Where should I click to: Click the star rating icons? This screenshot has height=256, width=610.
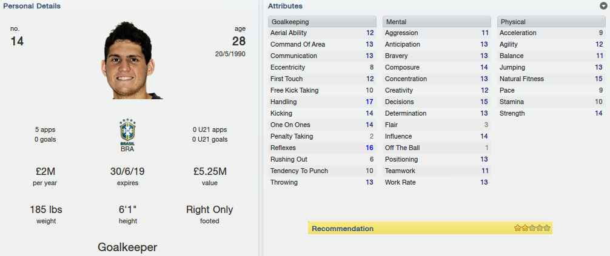532,228
